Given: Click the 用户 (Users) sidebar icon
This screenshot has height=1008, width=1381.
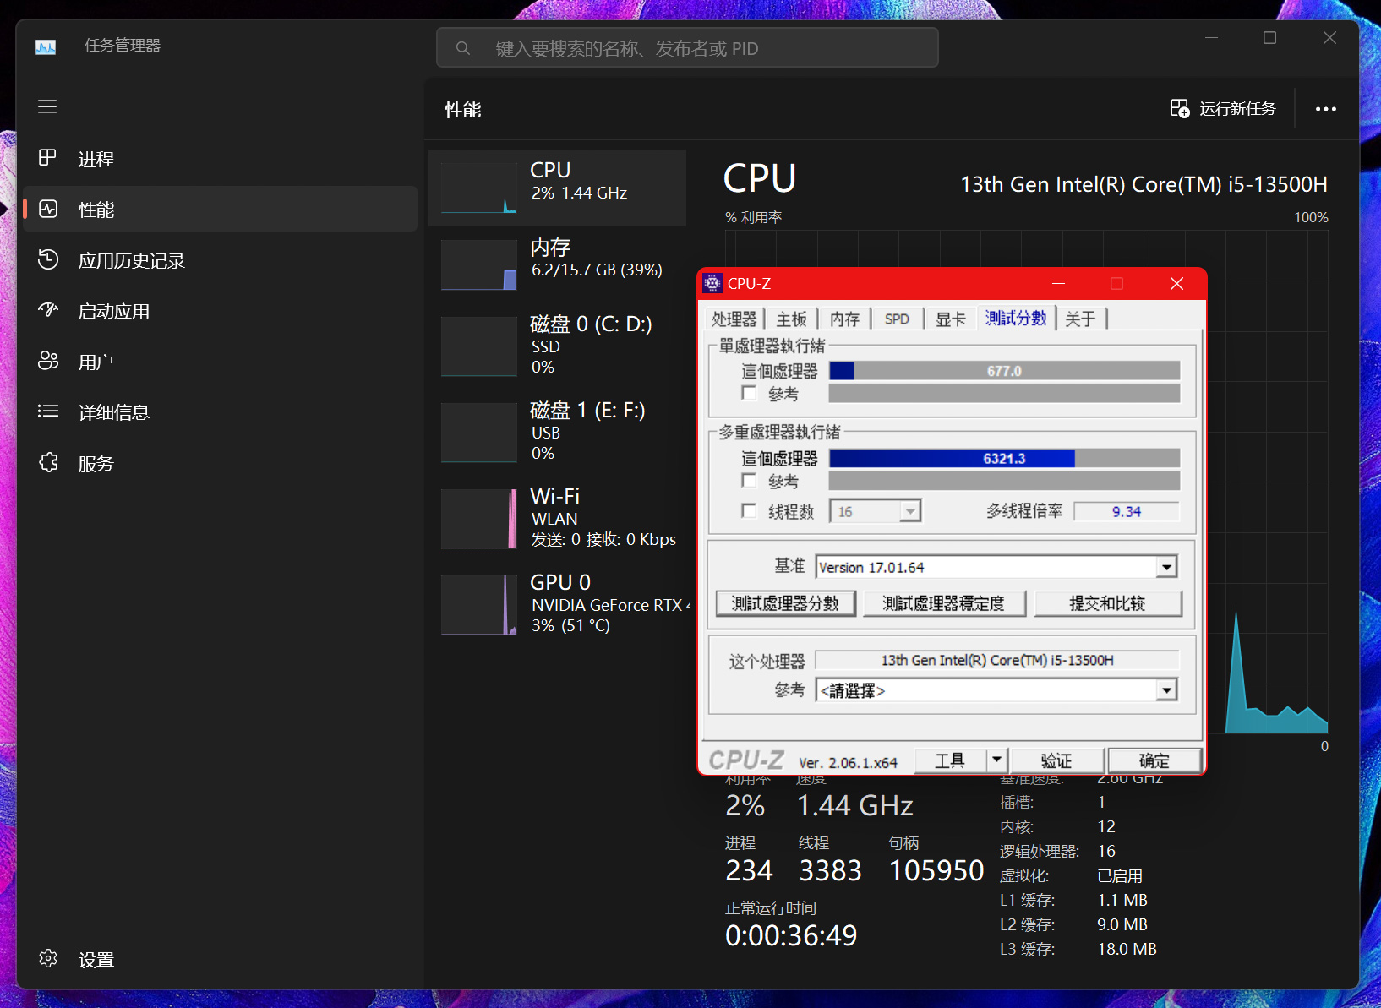Looking at the screenshot, I should [48, 361].
